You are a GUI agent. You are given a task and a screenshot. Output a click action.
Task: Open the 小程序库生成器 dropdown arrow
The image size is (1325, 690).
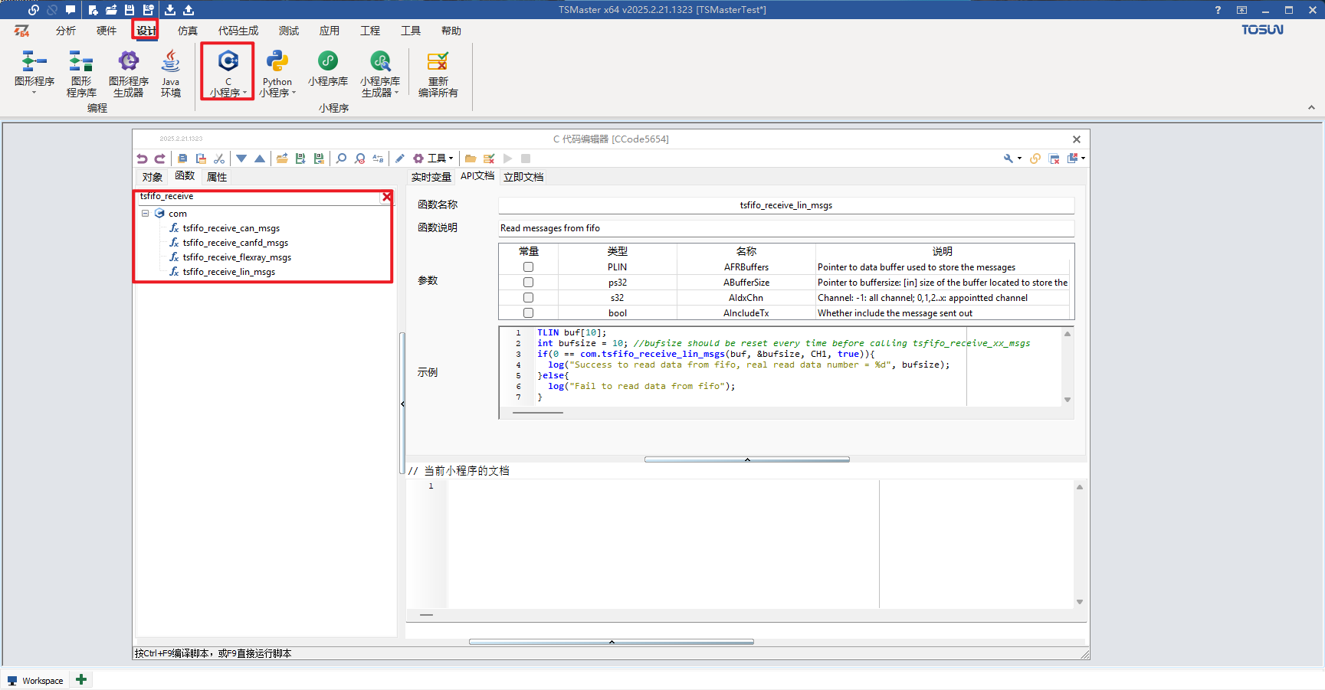click(396, 93)
